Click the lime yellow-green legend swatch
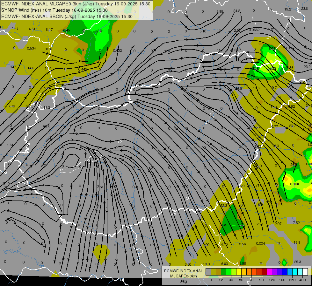312x286 pixels. coord(234,272)
